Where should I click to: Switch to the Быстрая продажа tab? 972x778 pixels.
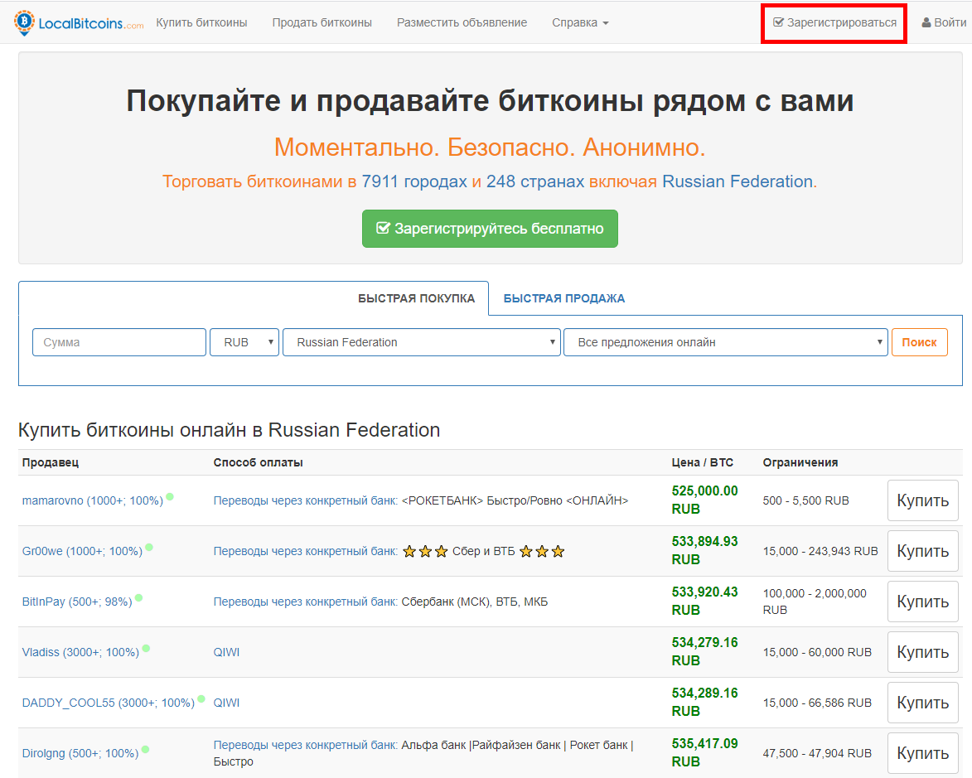coord(563,298)
